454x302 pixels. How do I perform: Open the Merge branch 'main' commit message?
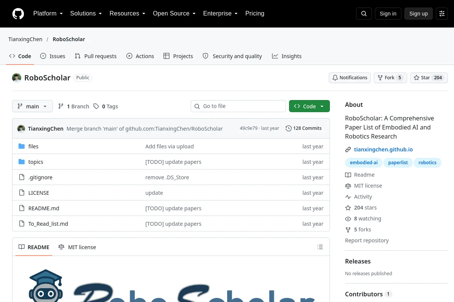point(145,129)
